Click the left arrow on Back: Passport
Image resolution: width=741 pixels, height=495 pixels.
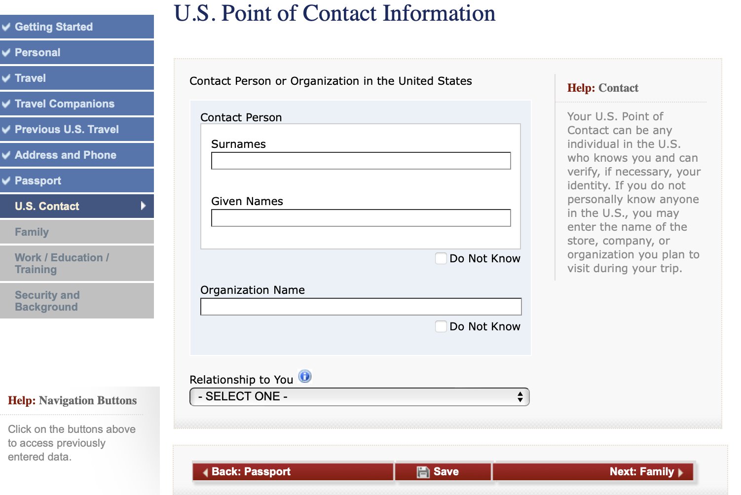205,472
